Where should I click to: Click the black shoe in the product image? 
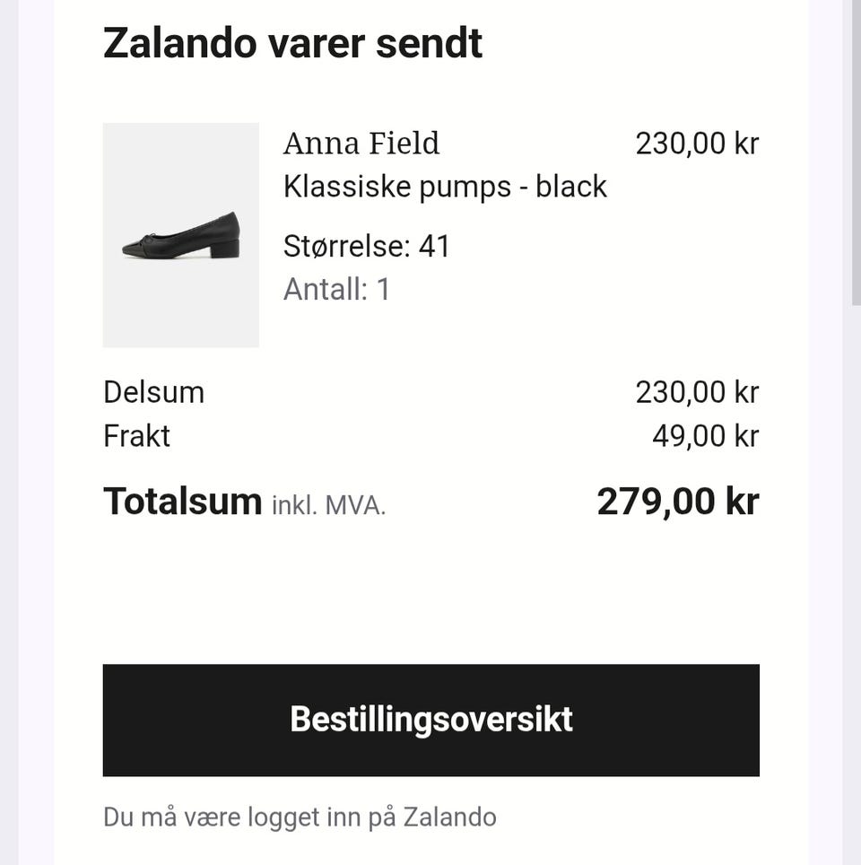click(182, 238)
